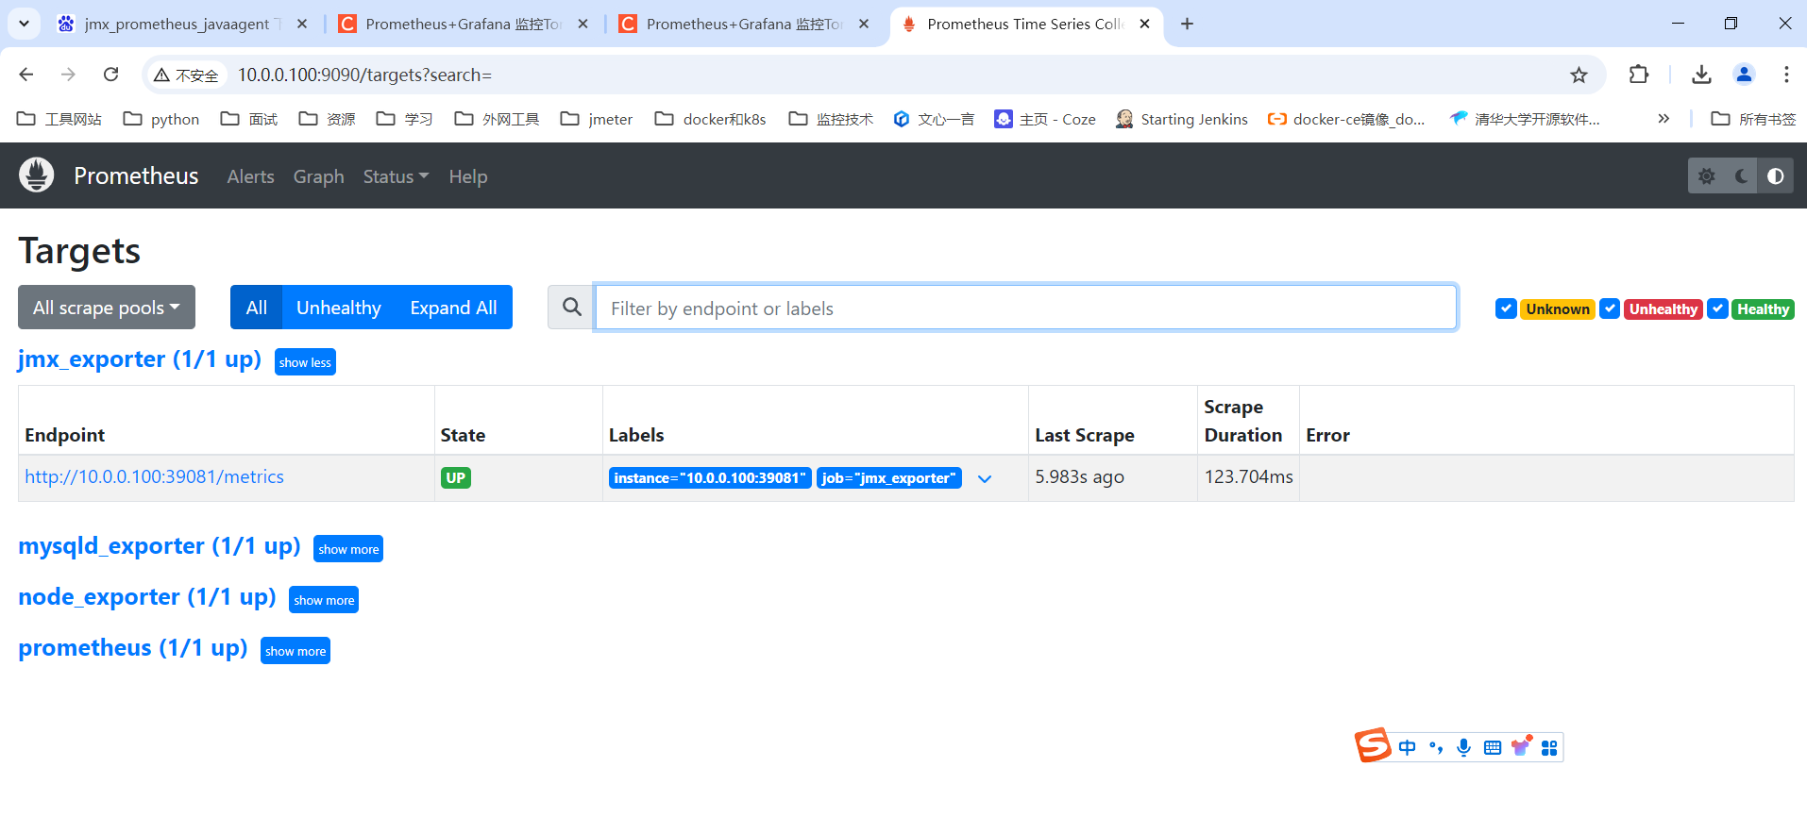The width and height of the screenshot is (1807, 817).
Task: Click the prometheus pool heading link
Action: [x=133, y=648]
